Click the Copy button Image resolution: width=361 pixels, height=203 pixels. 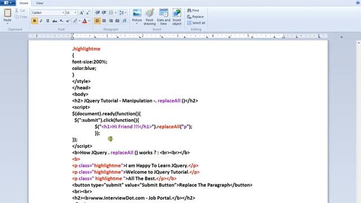[21, 16]
